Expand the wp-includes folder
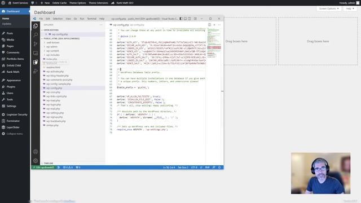361x203 pixels. (52, 55)
